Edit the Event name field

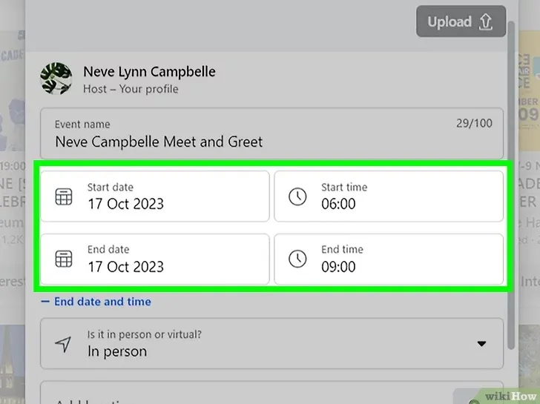pos(271,133)
